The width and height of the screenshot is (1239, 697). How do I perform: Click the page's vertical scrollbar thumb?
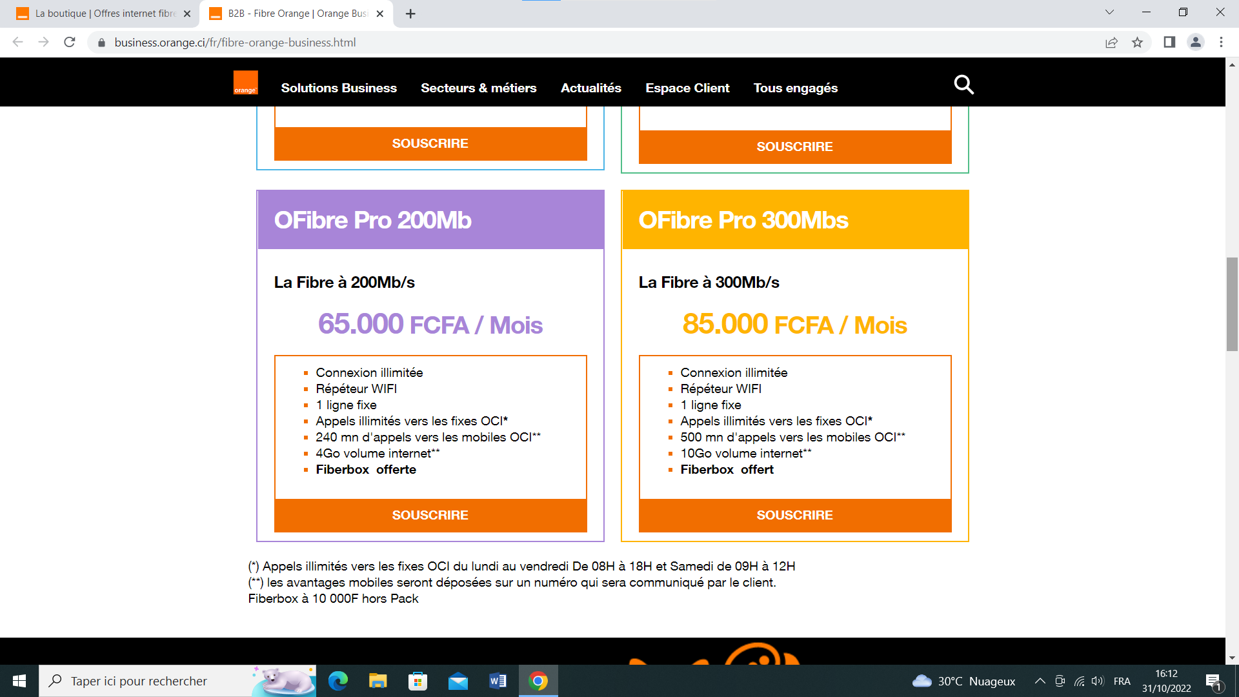pos(1232,304)
